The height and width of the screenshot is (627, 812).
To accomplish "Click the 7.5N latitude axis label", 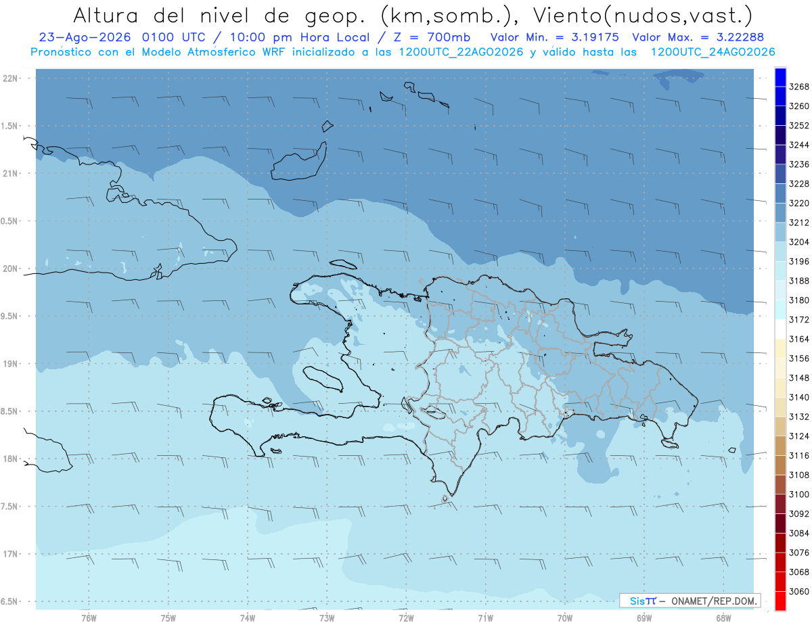I will 10,507.
